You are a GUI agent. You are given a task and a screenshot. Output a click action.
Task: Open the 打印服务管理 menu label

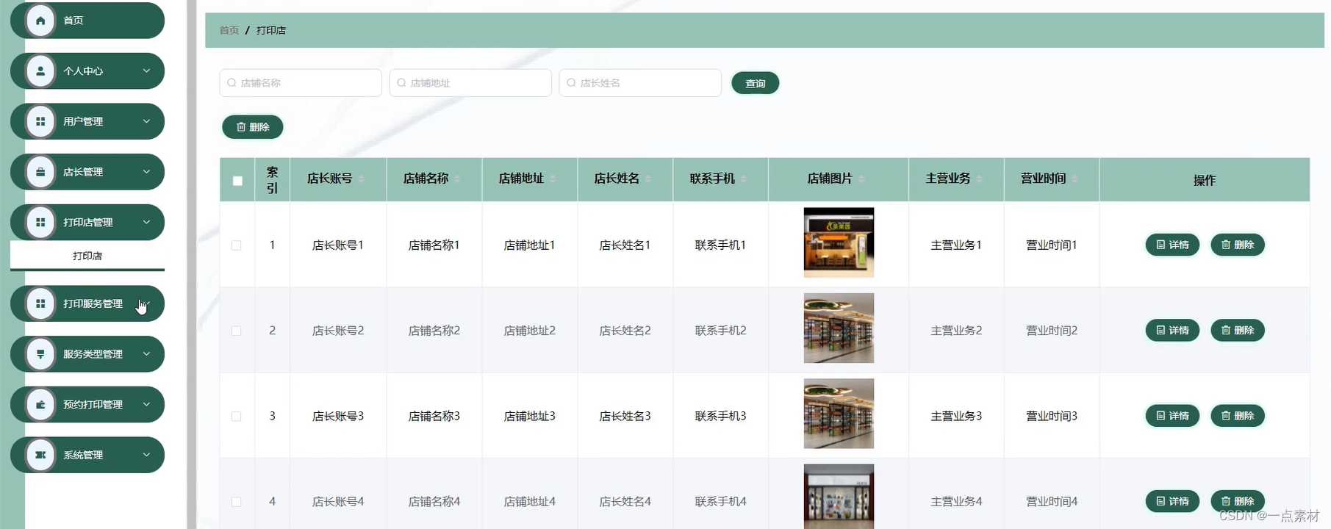point(93,303)
